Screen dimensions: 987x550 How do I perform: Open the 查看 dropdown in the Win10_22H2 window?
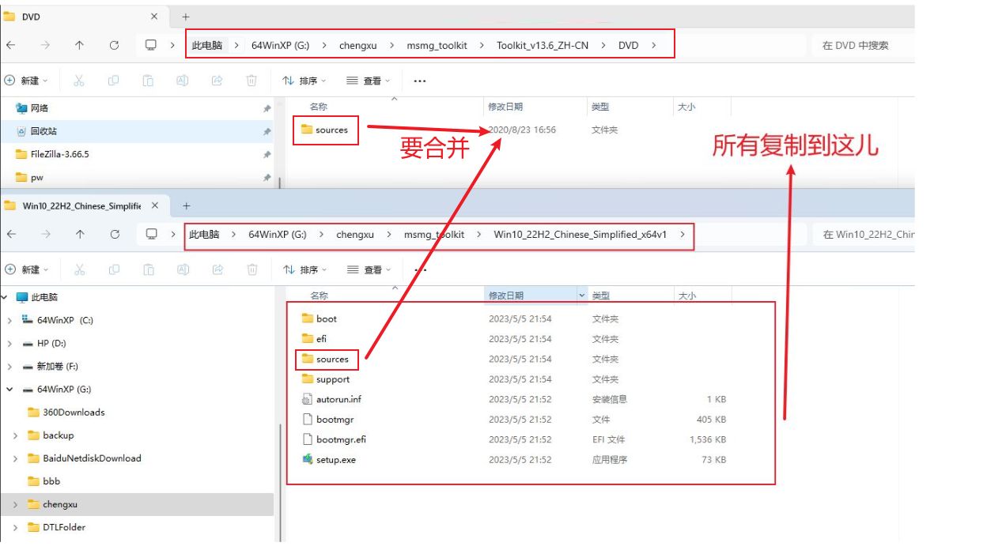click(x=369, y=269)
